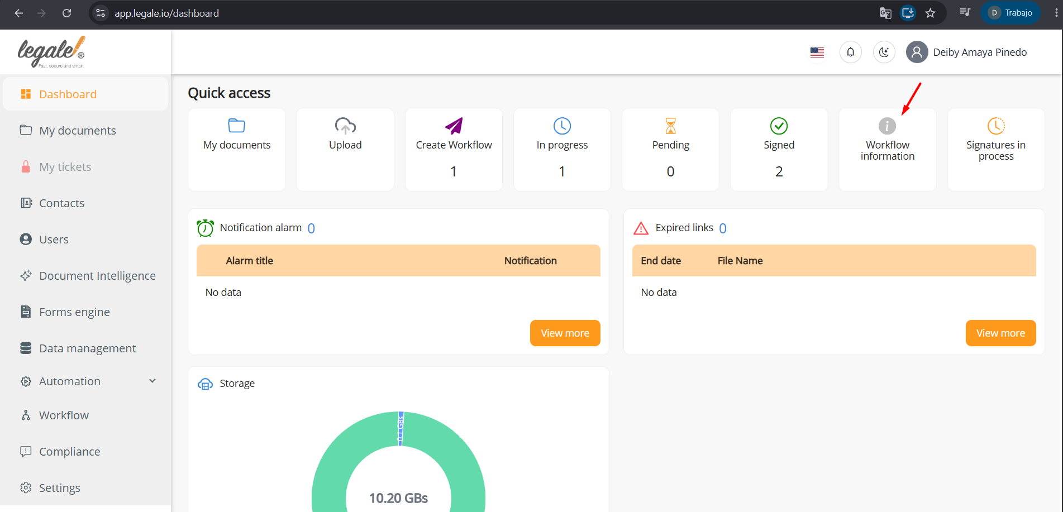Open Compliance in the sidebar
Screen dimensions: 1063x512
click(85, 451)
